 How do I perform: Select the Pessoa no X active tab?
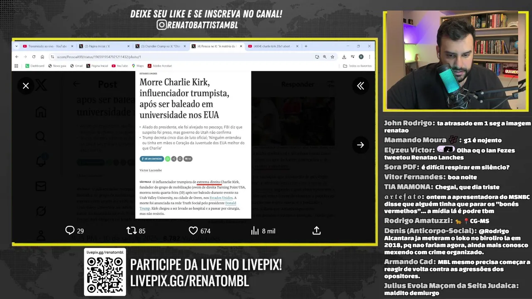[x=217, y=46]
